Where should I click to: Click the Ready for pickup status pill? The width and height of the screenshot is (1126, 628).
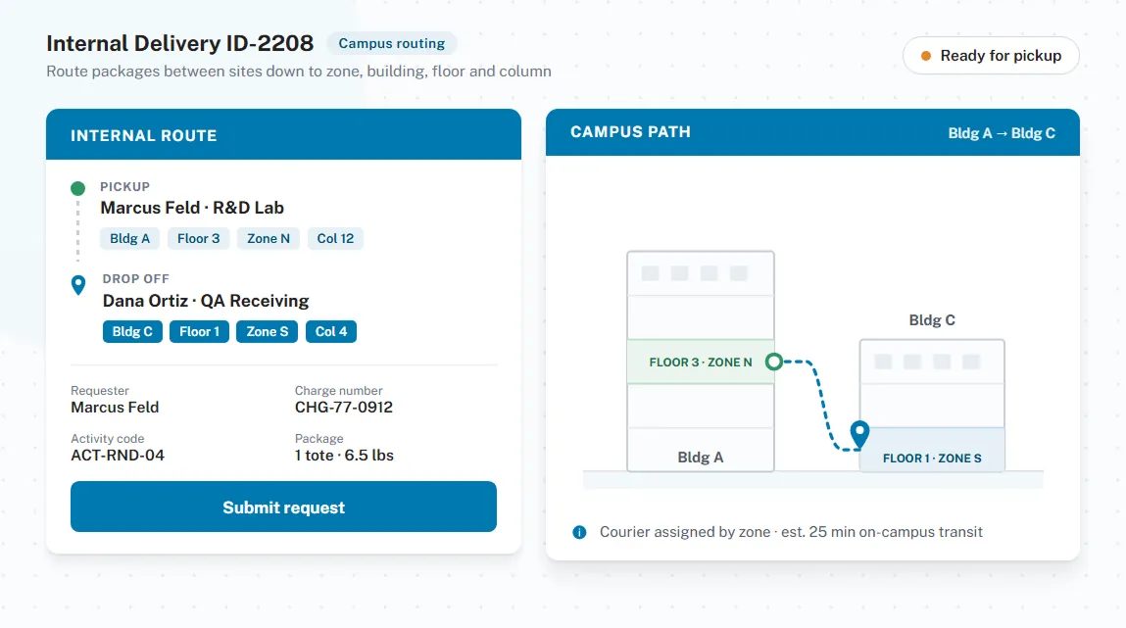pyautogui.click(x=991, y=56)
